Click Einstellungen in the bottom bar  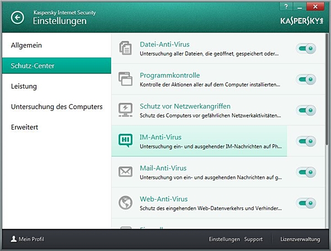point(225,239)
